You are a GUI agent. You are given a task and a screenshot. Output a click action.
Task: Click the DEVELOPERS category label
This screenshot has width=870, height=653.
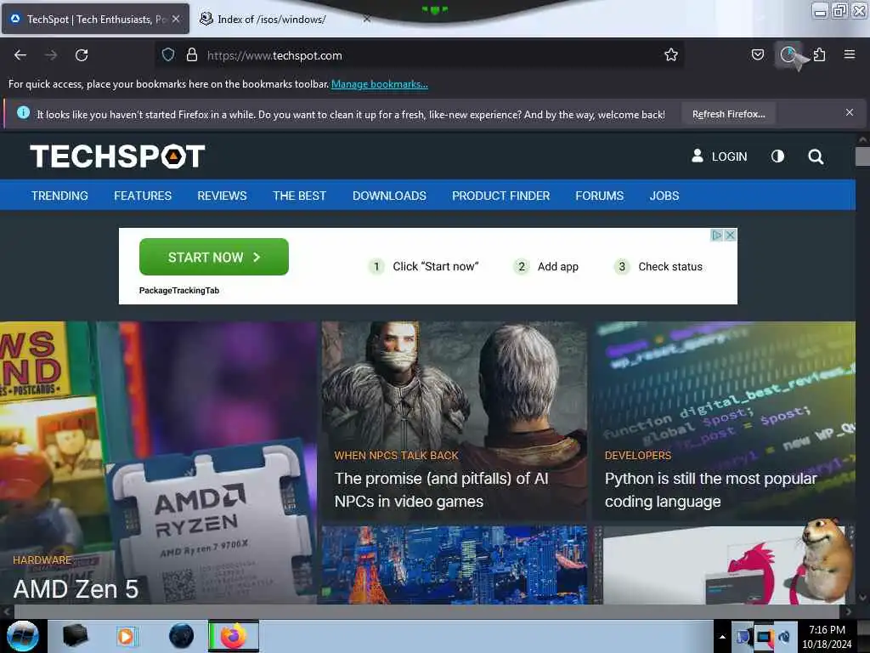[x=637, y=456]
